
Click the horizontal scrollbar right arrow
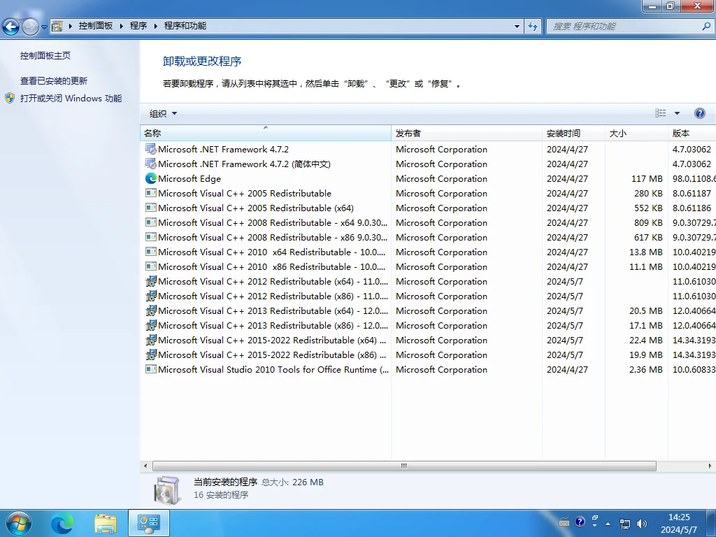(710, 466)
